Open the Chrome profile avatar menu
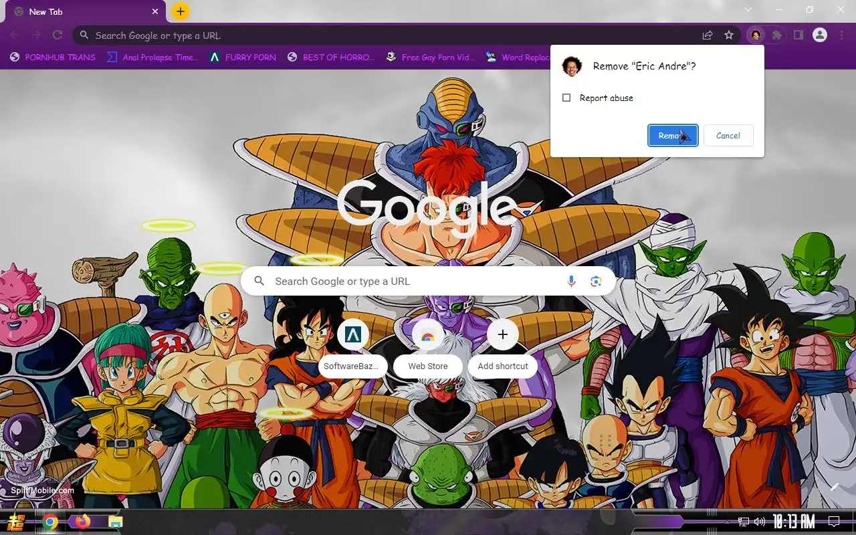 pos(820,35)
